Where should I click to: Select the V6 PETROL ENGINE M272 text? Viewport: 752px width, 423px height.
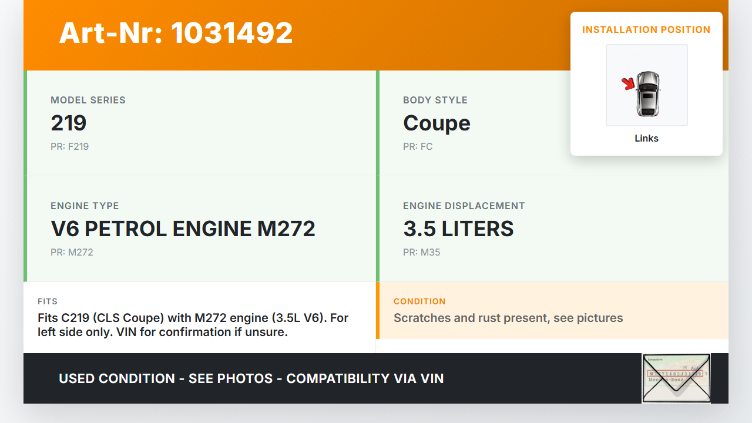click(183, 229)
